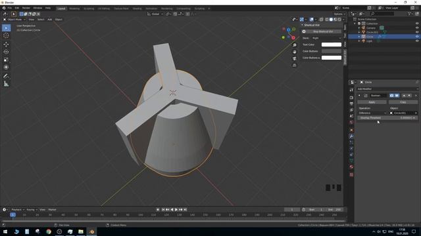The width and height of the screenshot is (421, 236).
Task: Click the Z axis on navigation gizmo
Action: [x=288, y=29]
